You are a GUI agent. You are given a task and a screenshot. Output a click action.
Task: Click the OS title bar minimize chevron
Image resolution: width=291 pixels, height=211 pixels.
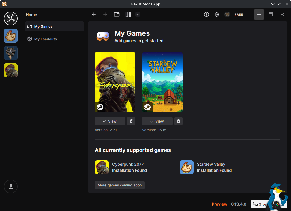click(x=273, y=4)
